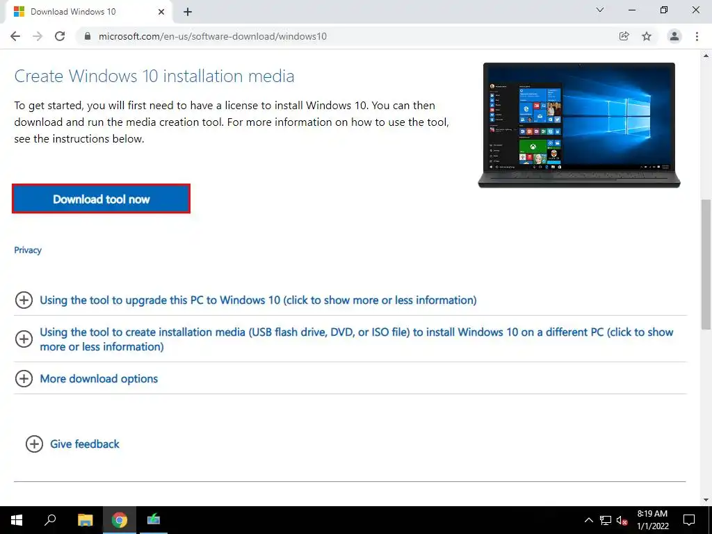
Task: Expand the upgrade this PC plus icon
Action: point(24,300)
